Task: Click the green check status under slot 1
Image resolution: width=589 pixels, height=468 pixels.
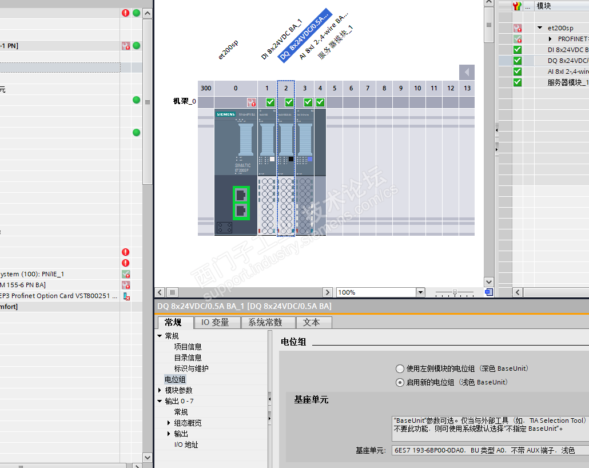Action: click(270, 102)
